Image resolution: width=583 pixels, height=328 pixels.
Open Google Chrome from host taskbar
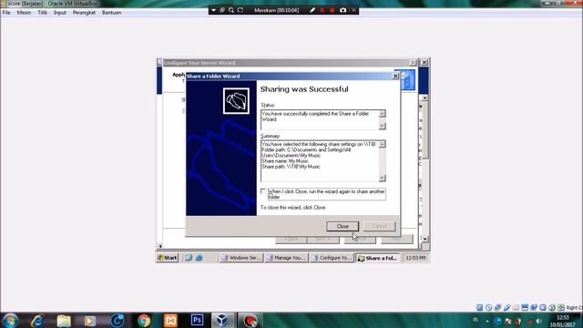coord(144,321)
